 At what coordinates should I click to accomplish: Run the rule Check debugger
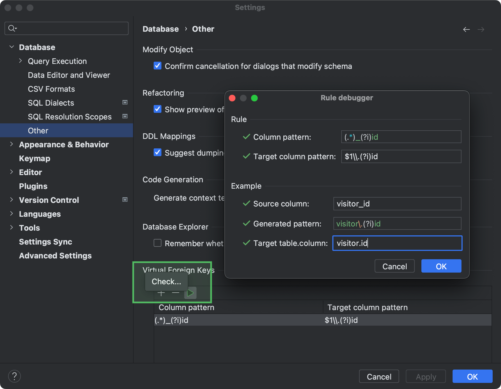[190, 293]
